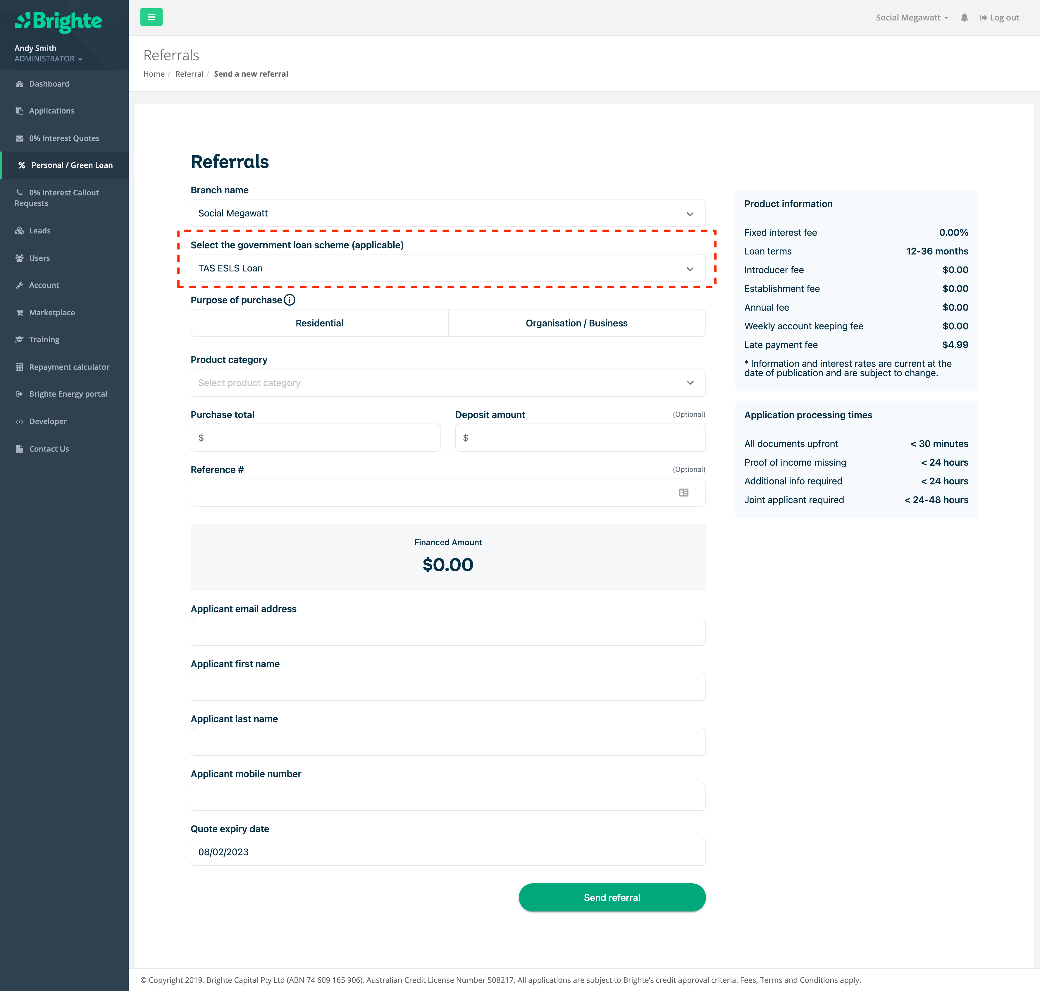Image resolution: width=1040 pixels, height=991 pixels.
Task: Open the Product category dropdown
Action: point(447,383)
